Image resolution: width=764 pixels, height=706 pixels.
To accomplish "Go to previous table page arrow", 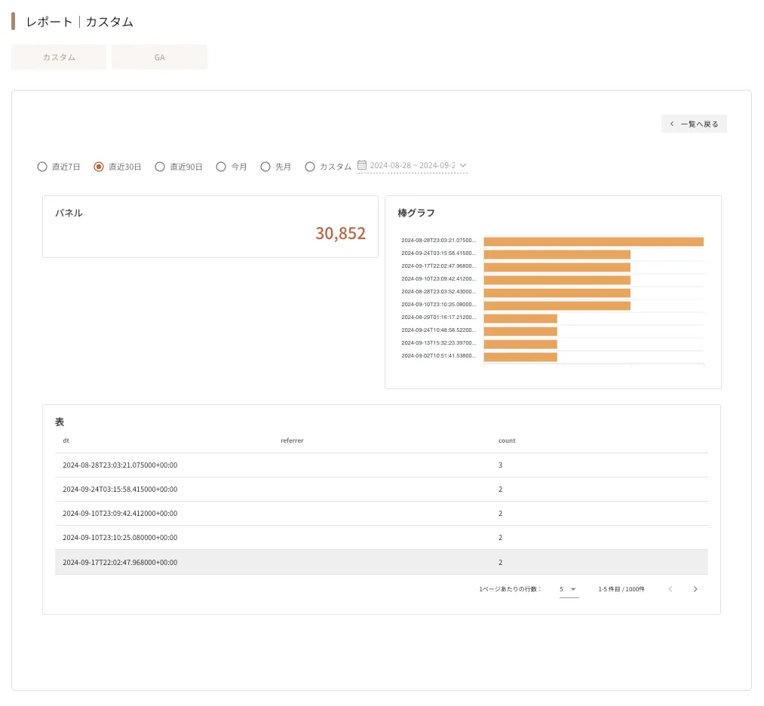I will [x=670, y=589].
